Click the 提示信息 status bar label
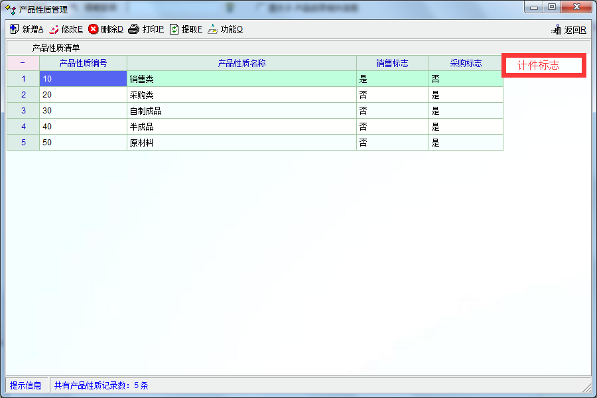Screen dimensions: 597x398 [26, 385]
